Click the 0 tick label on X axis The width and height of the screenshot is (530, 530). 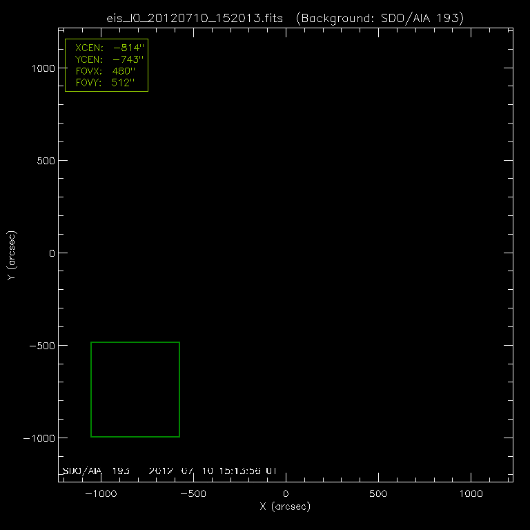coord(286,494)
